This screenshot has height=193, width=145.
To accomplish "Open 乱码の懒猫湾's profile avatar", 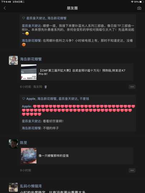I will (13, 187).
